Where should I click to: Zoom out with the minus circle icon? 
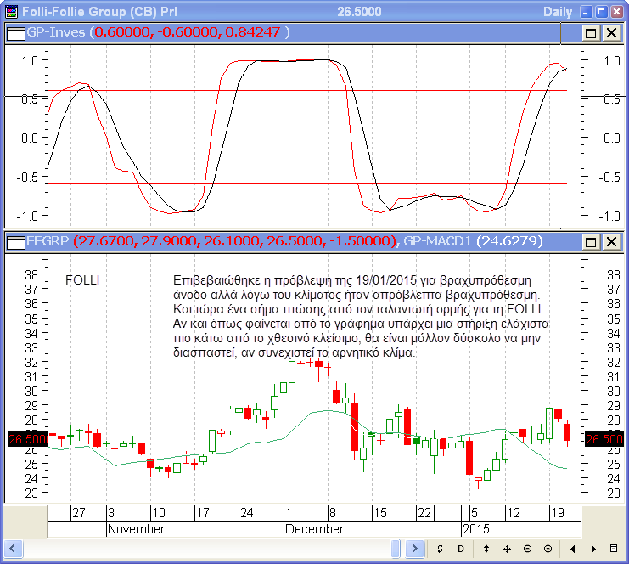click(x=527, y=549)
